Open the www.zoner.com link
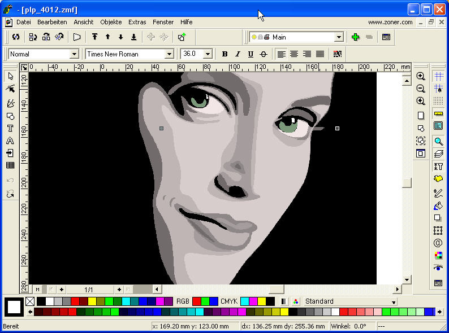The width and height of the screenshot is (449, 333). pyautogui.click(x=390, y=22)
